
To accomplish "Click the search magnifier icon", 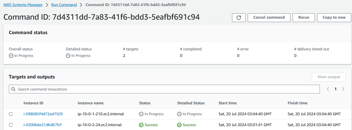I will click(x=13, y=89).
